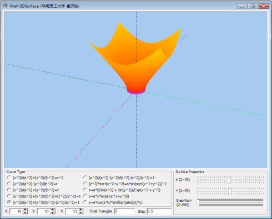Choose the z=a*cos(x*b)*sin(Sqrt(abs(y))*c) option
This screenshot has width=272, height=219.
click(85, 202)
